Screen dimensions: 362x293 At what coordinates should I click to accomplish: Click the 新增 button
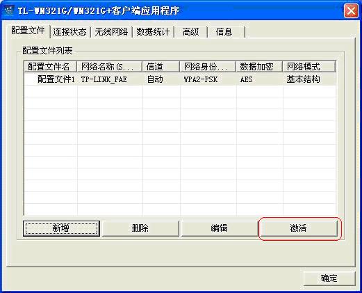pos(61,228)
